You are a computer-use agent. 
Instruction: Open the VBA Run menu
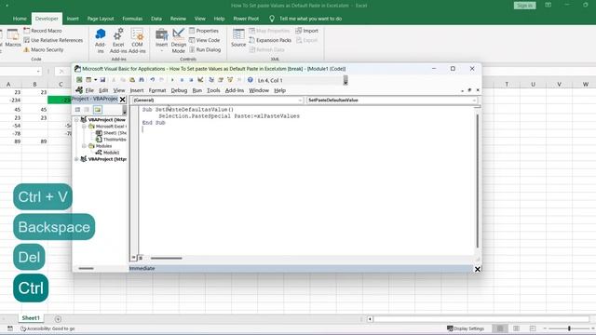[x=196, y=90]
